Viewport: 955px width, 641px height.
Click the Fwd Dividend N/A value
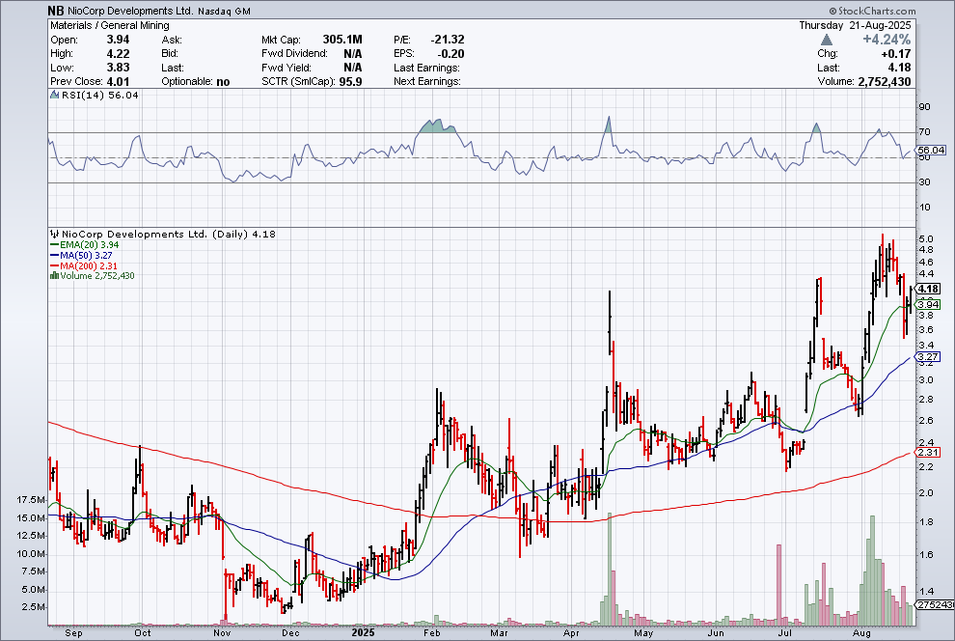click(x=353, y=54)
